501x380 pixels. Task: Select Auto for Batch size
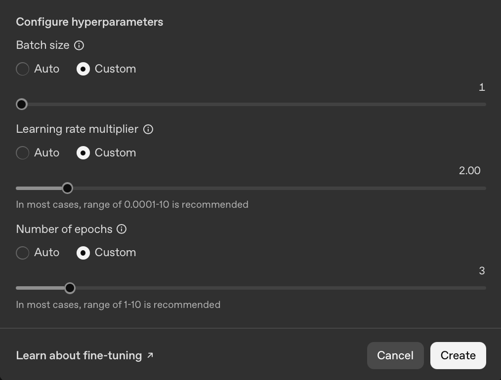click(22, 69)
